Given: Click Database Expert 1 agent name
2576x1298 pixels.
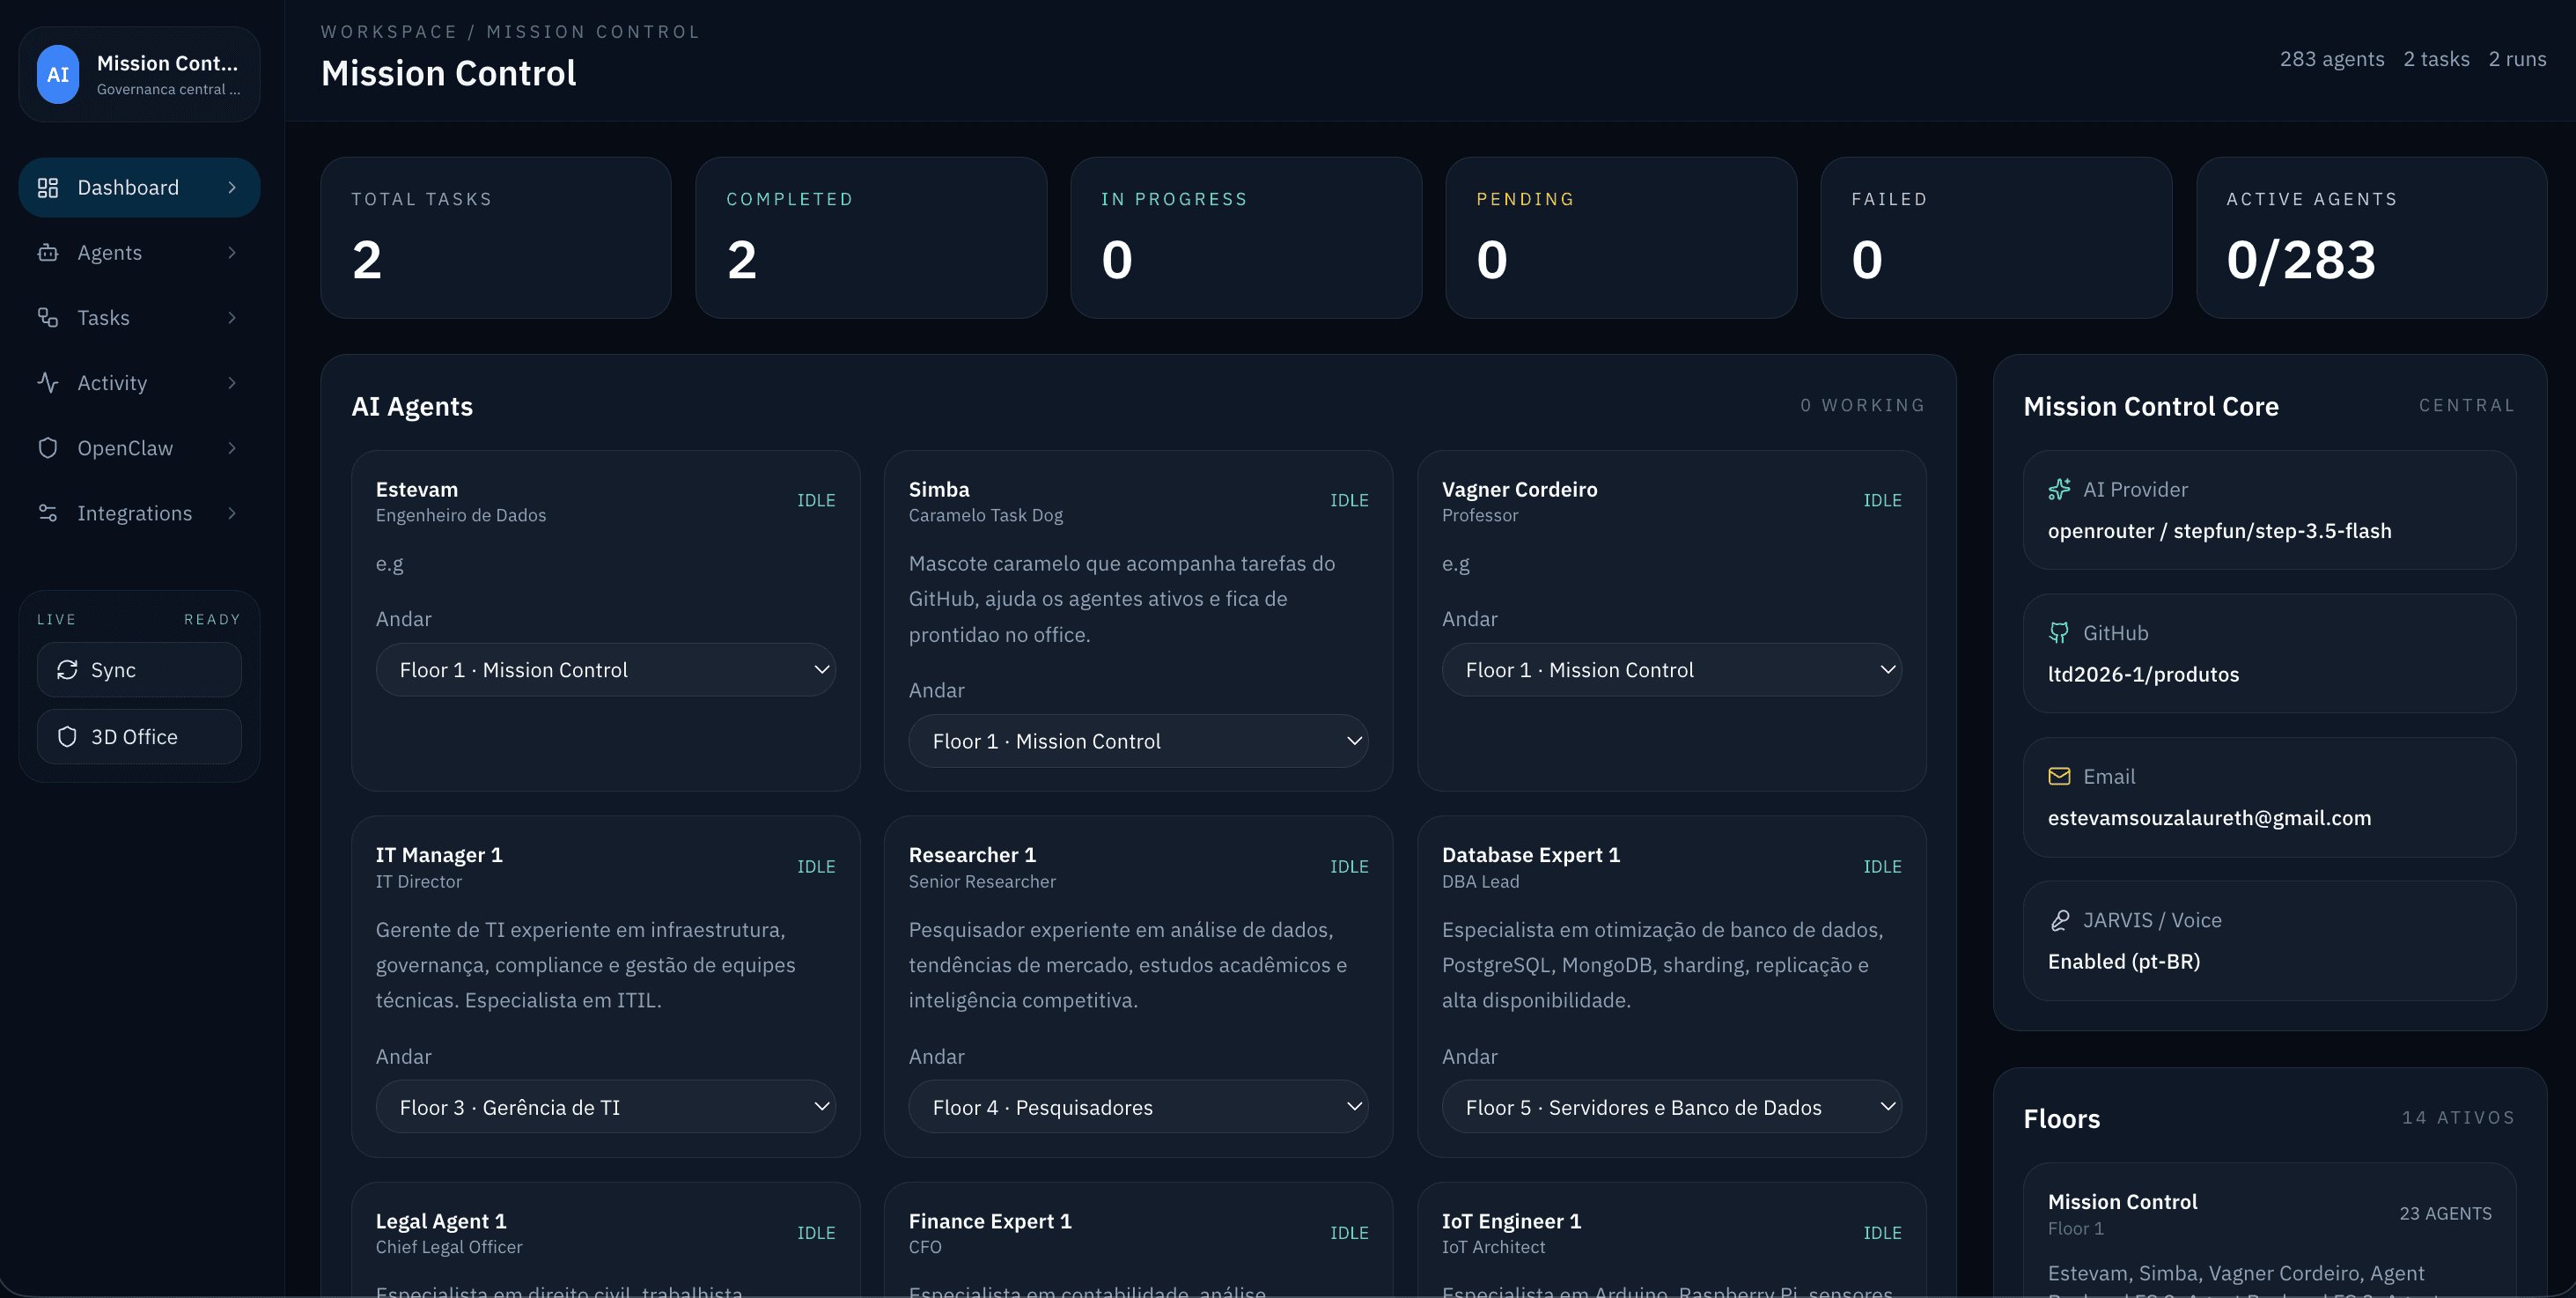Looking at the screenshot, I should (1531, 854).
